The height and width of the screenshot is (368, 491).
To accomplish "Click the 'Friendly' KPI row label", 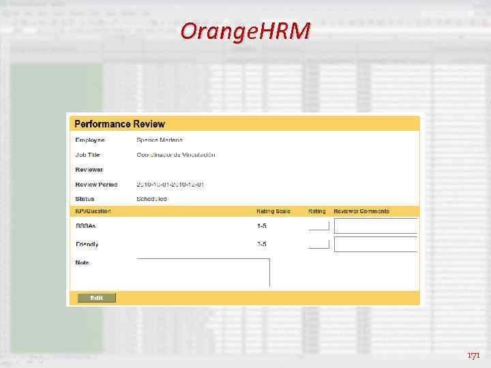I will [x=87, y=244].
